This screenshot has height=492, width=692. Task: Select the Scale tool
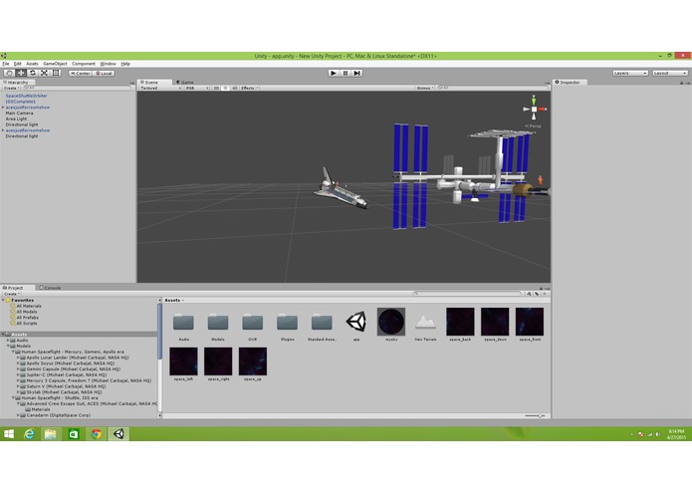(x=44, y=73)
